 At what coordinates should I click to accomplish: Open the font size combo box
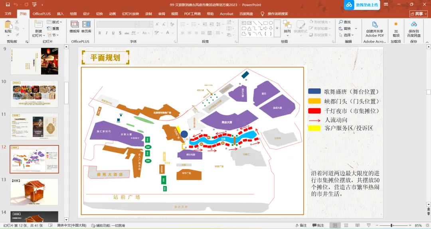[146, 24]
